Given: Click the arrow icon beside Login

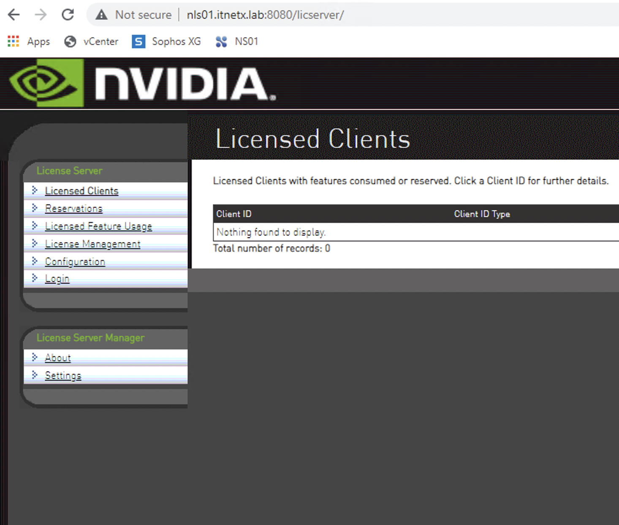Looking at the screenshot, I should 35,278.
